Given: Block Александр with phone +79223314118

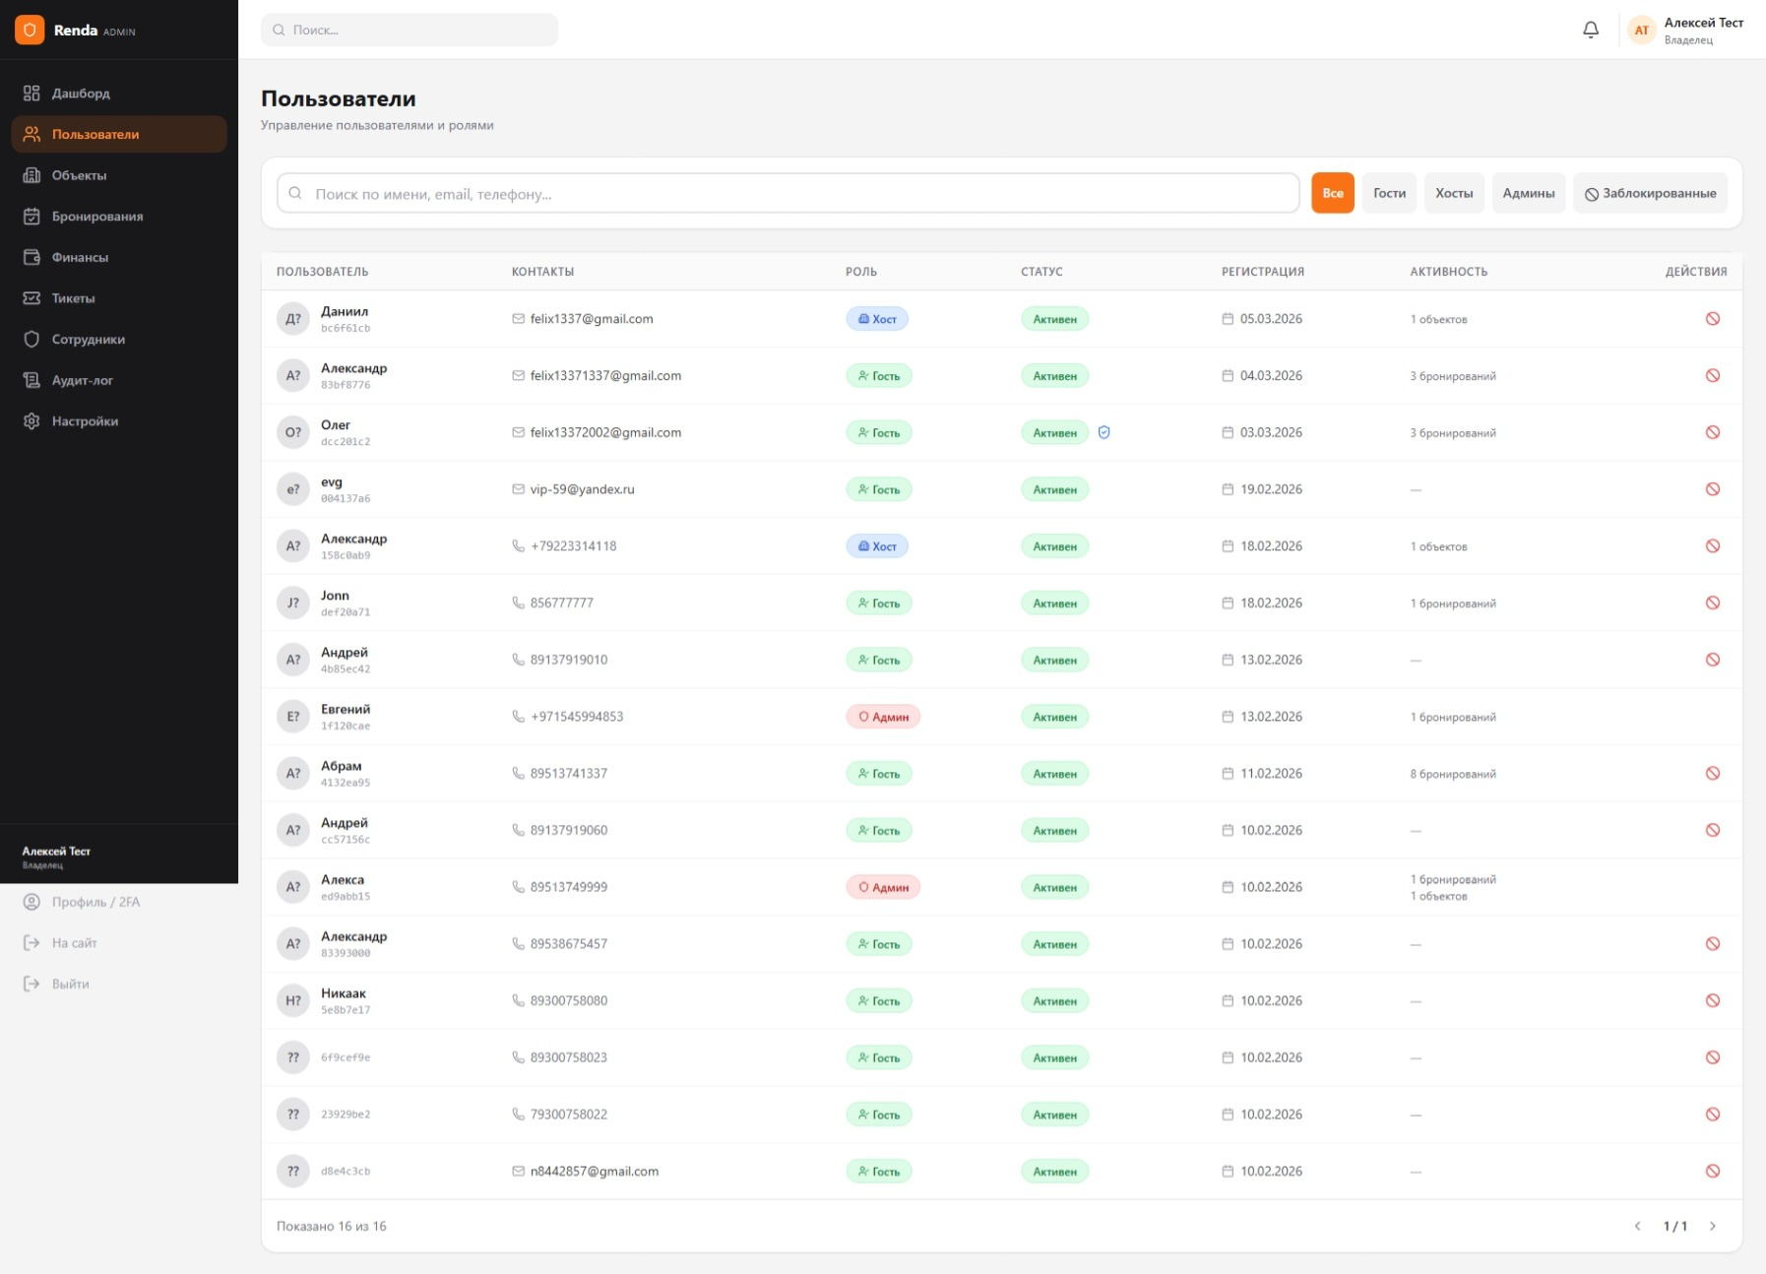Looking at the screenshot, I should point(1713,546).
